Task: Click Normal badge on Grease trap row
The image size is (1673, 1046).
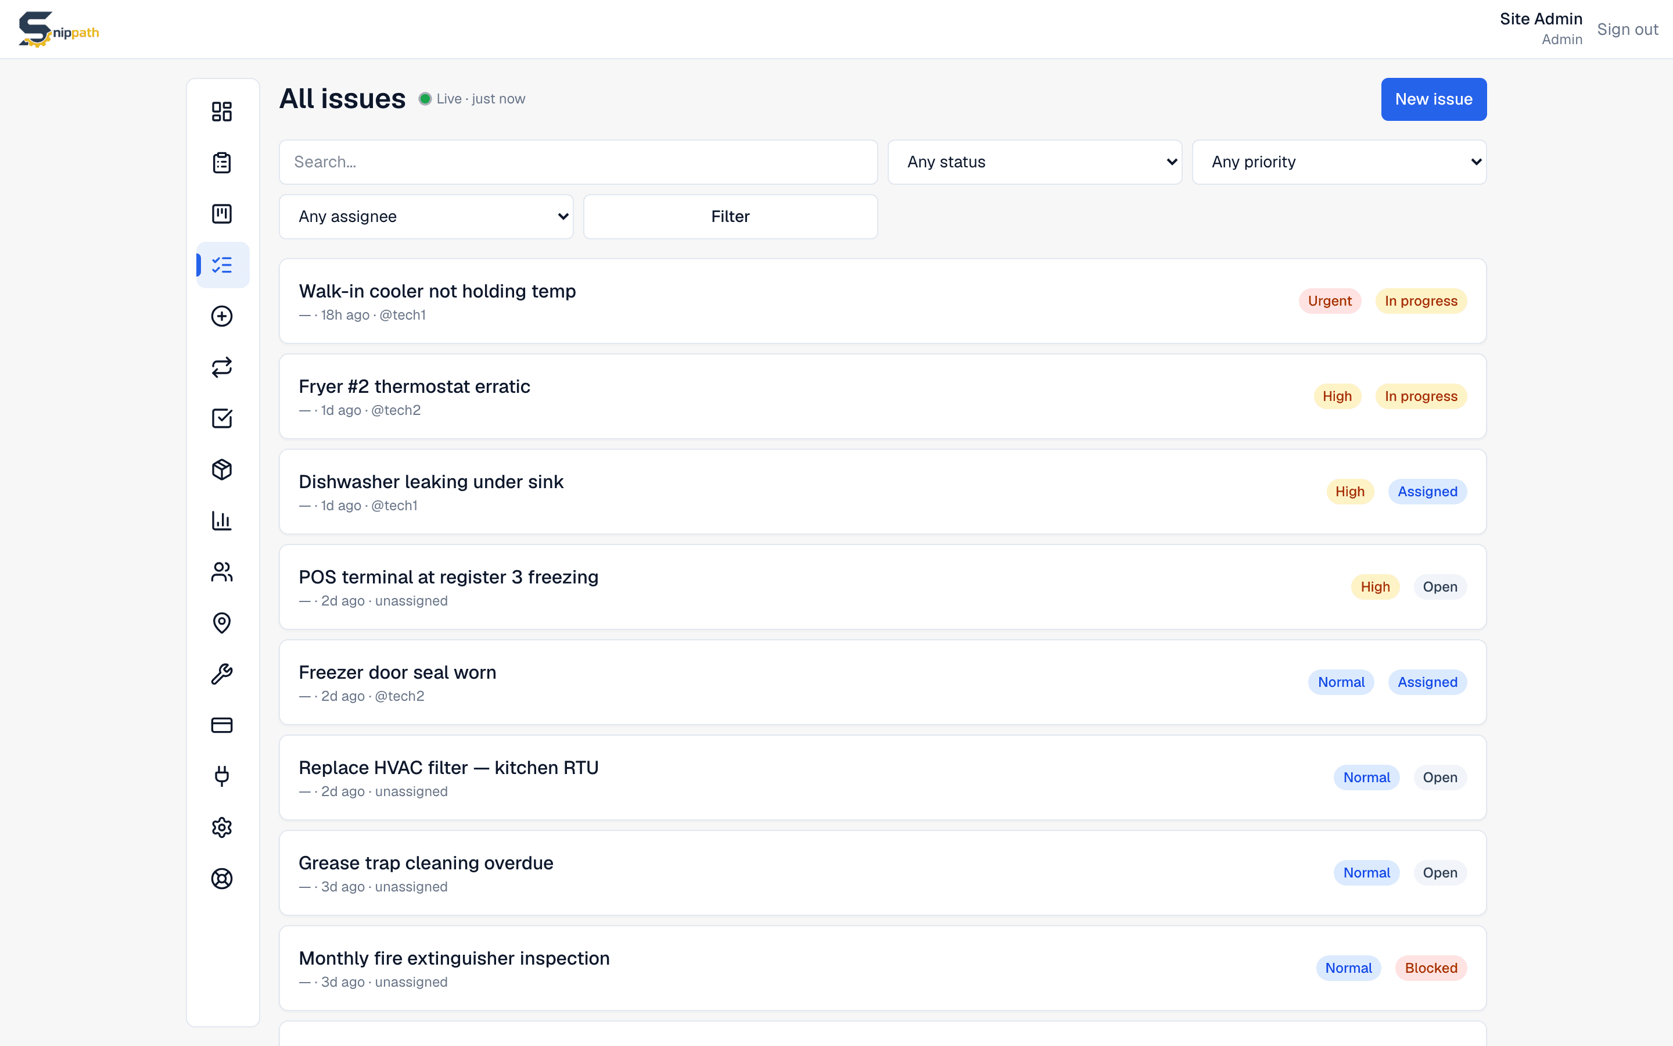Action: click(x=1367, y=873)
